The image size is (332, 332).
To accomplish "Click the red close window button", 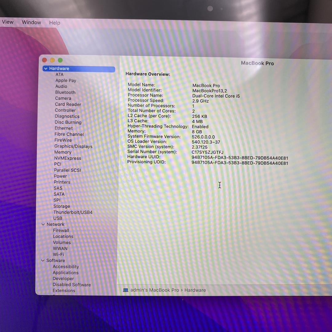I will (45, 60).
